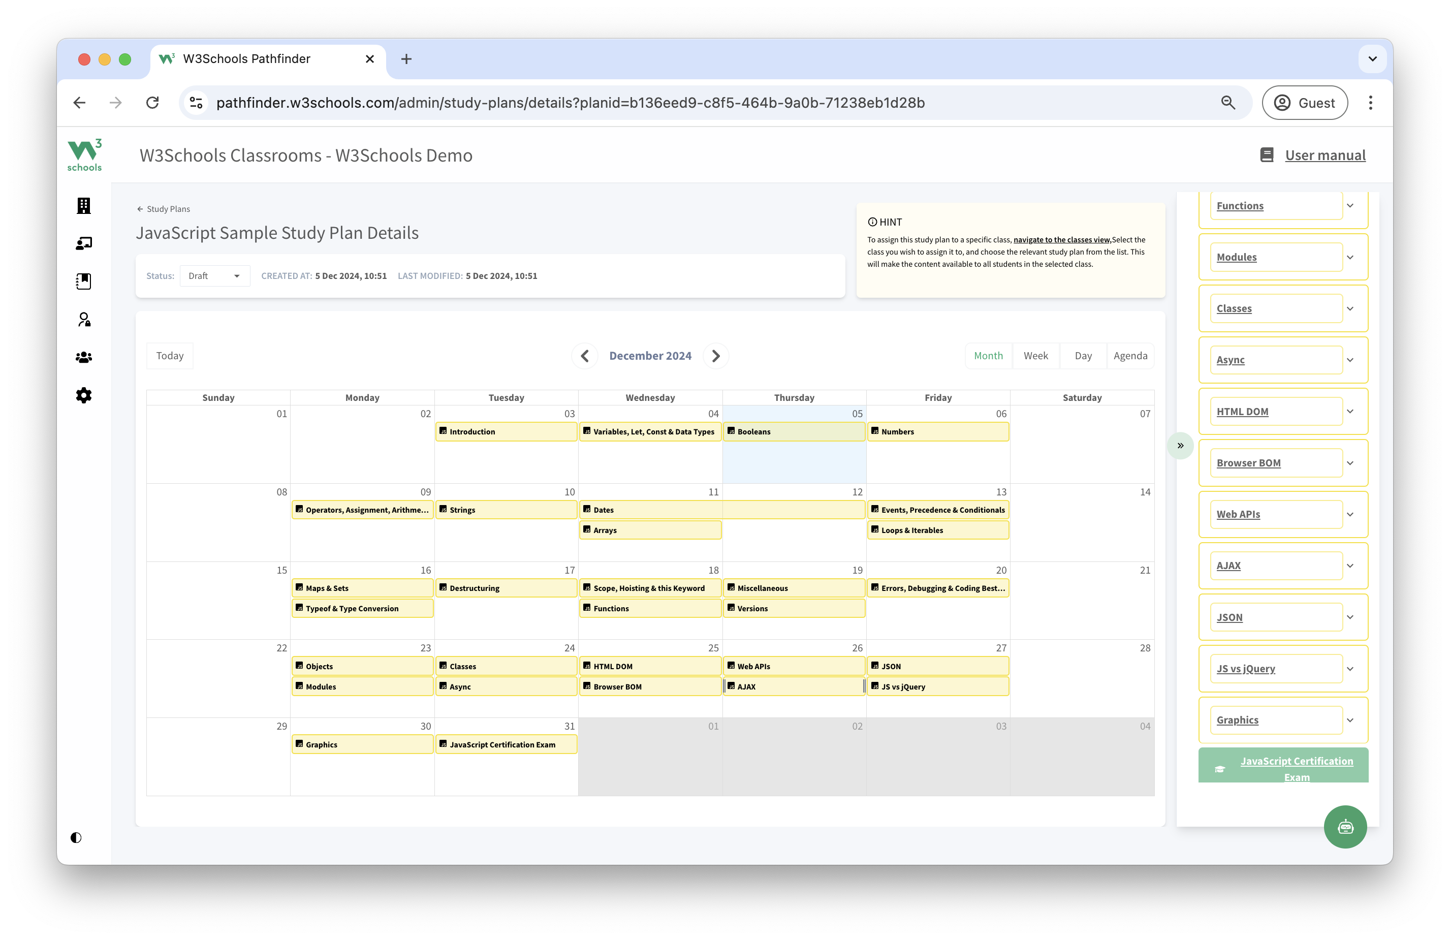The image size is (1450, 940).
Task: Open the settings gear icon in sidebar
Action: coord(83,395)
